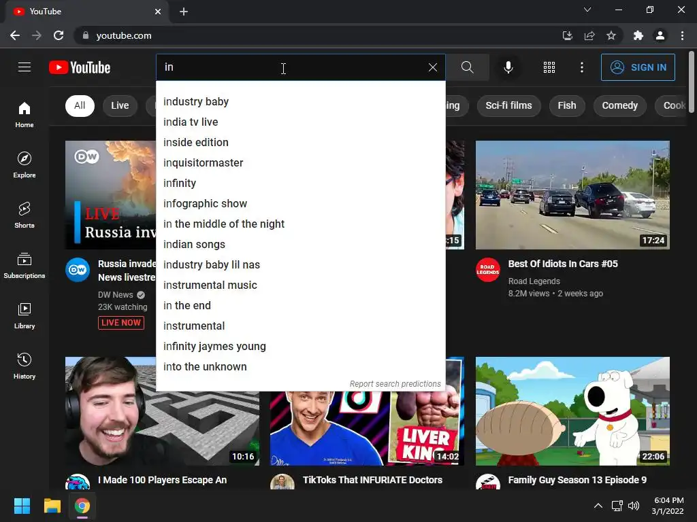Choose suggestion 'in the end'
Screen dimensions: 697x522
[300, 306]
